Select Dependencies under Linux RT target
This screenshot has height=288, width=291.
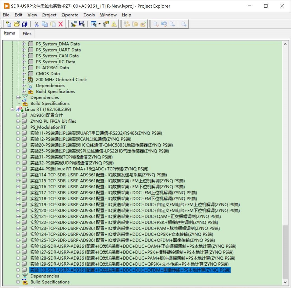click(45, 276)
